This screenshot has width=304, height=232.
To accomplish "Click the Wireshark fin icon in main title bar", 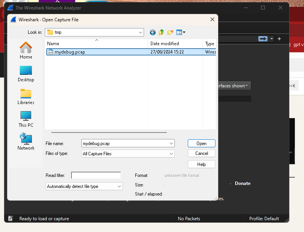I will [x=10, y=8].
